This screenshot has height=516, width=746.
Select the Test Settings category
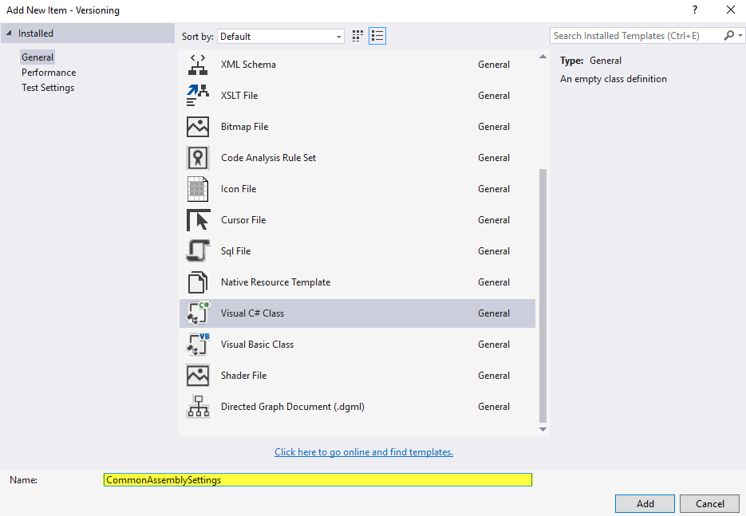pyautogui.click(x=48, y=88)
